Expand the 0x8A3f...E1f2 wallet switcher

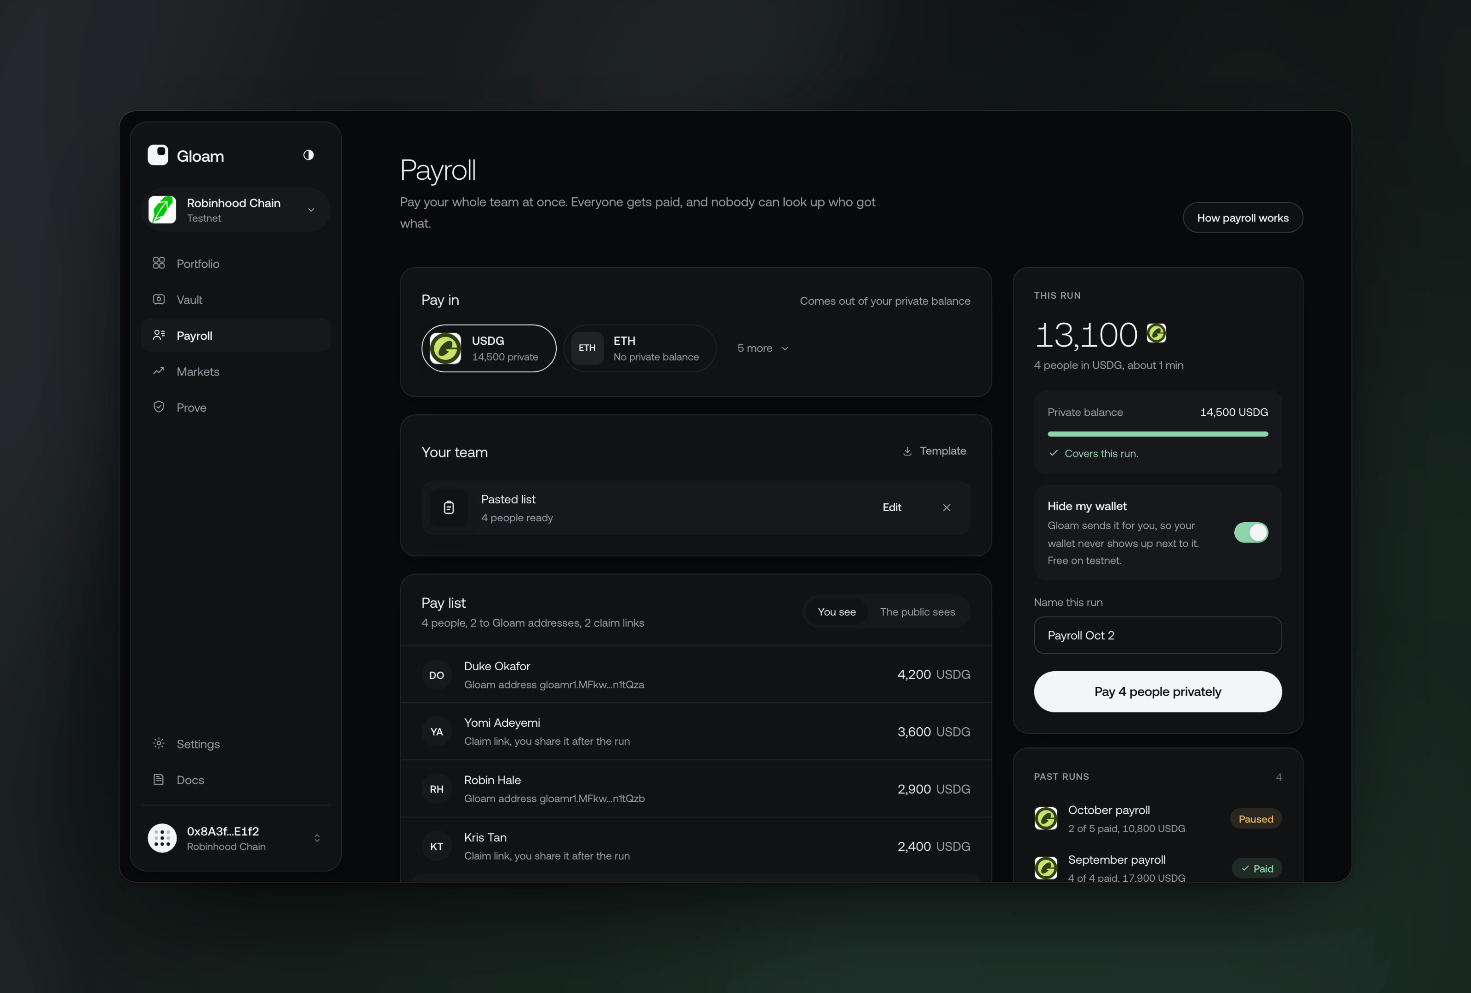[x=317, y=838]
